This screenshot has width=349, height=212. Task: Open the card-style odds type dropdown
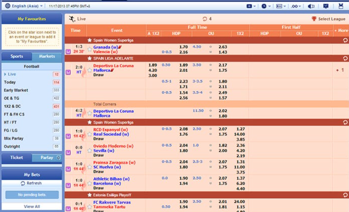point(281,6)
